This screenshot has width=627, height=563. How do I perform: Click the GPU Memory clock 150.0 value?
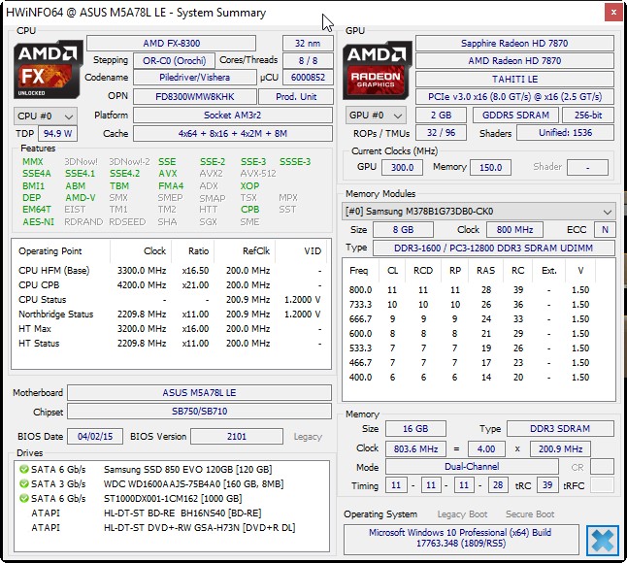[490, 167]
